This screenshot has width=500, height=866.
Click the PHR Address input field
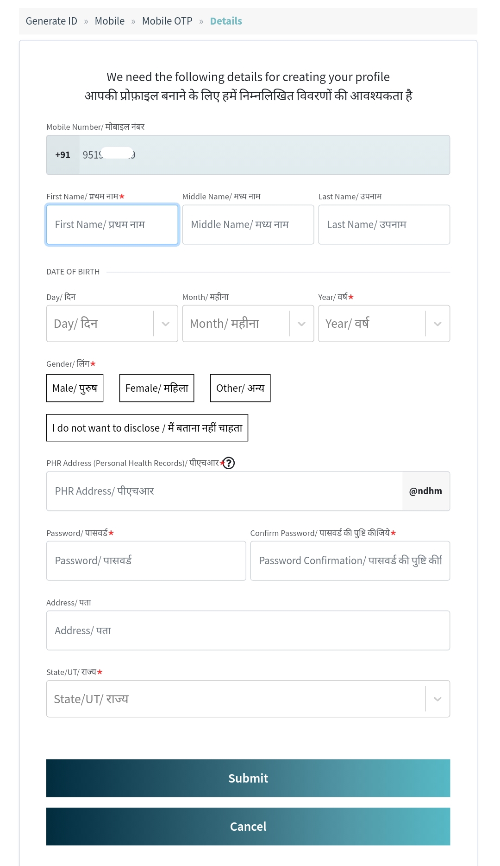click(225, 491)
